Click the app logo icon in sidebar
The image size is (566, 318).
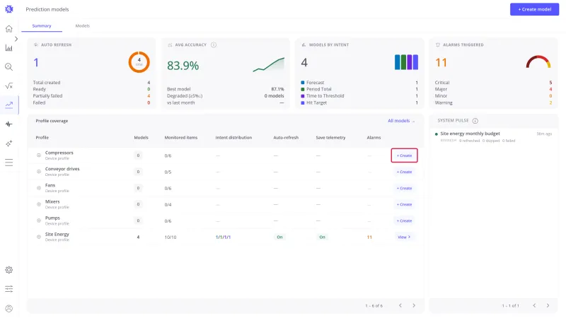(x=9, y=9)
